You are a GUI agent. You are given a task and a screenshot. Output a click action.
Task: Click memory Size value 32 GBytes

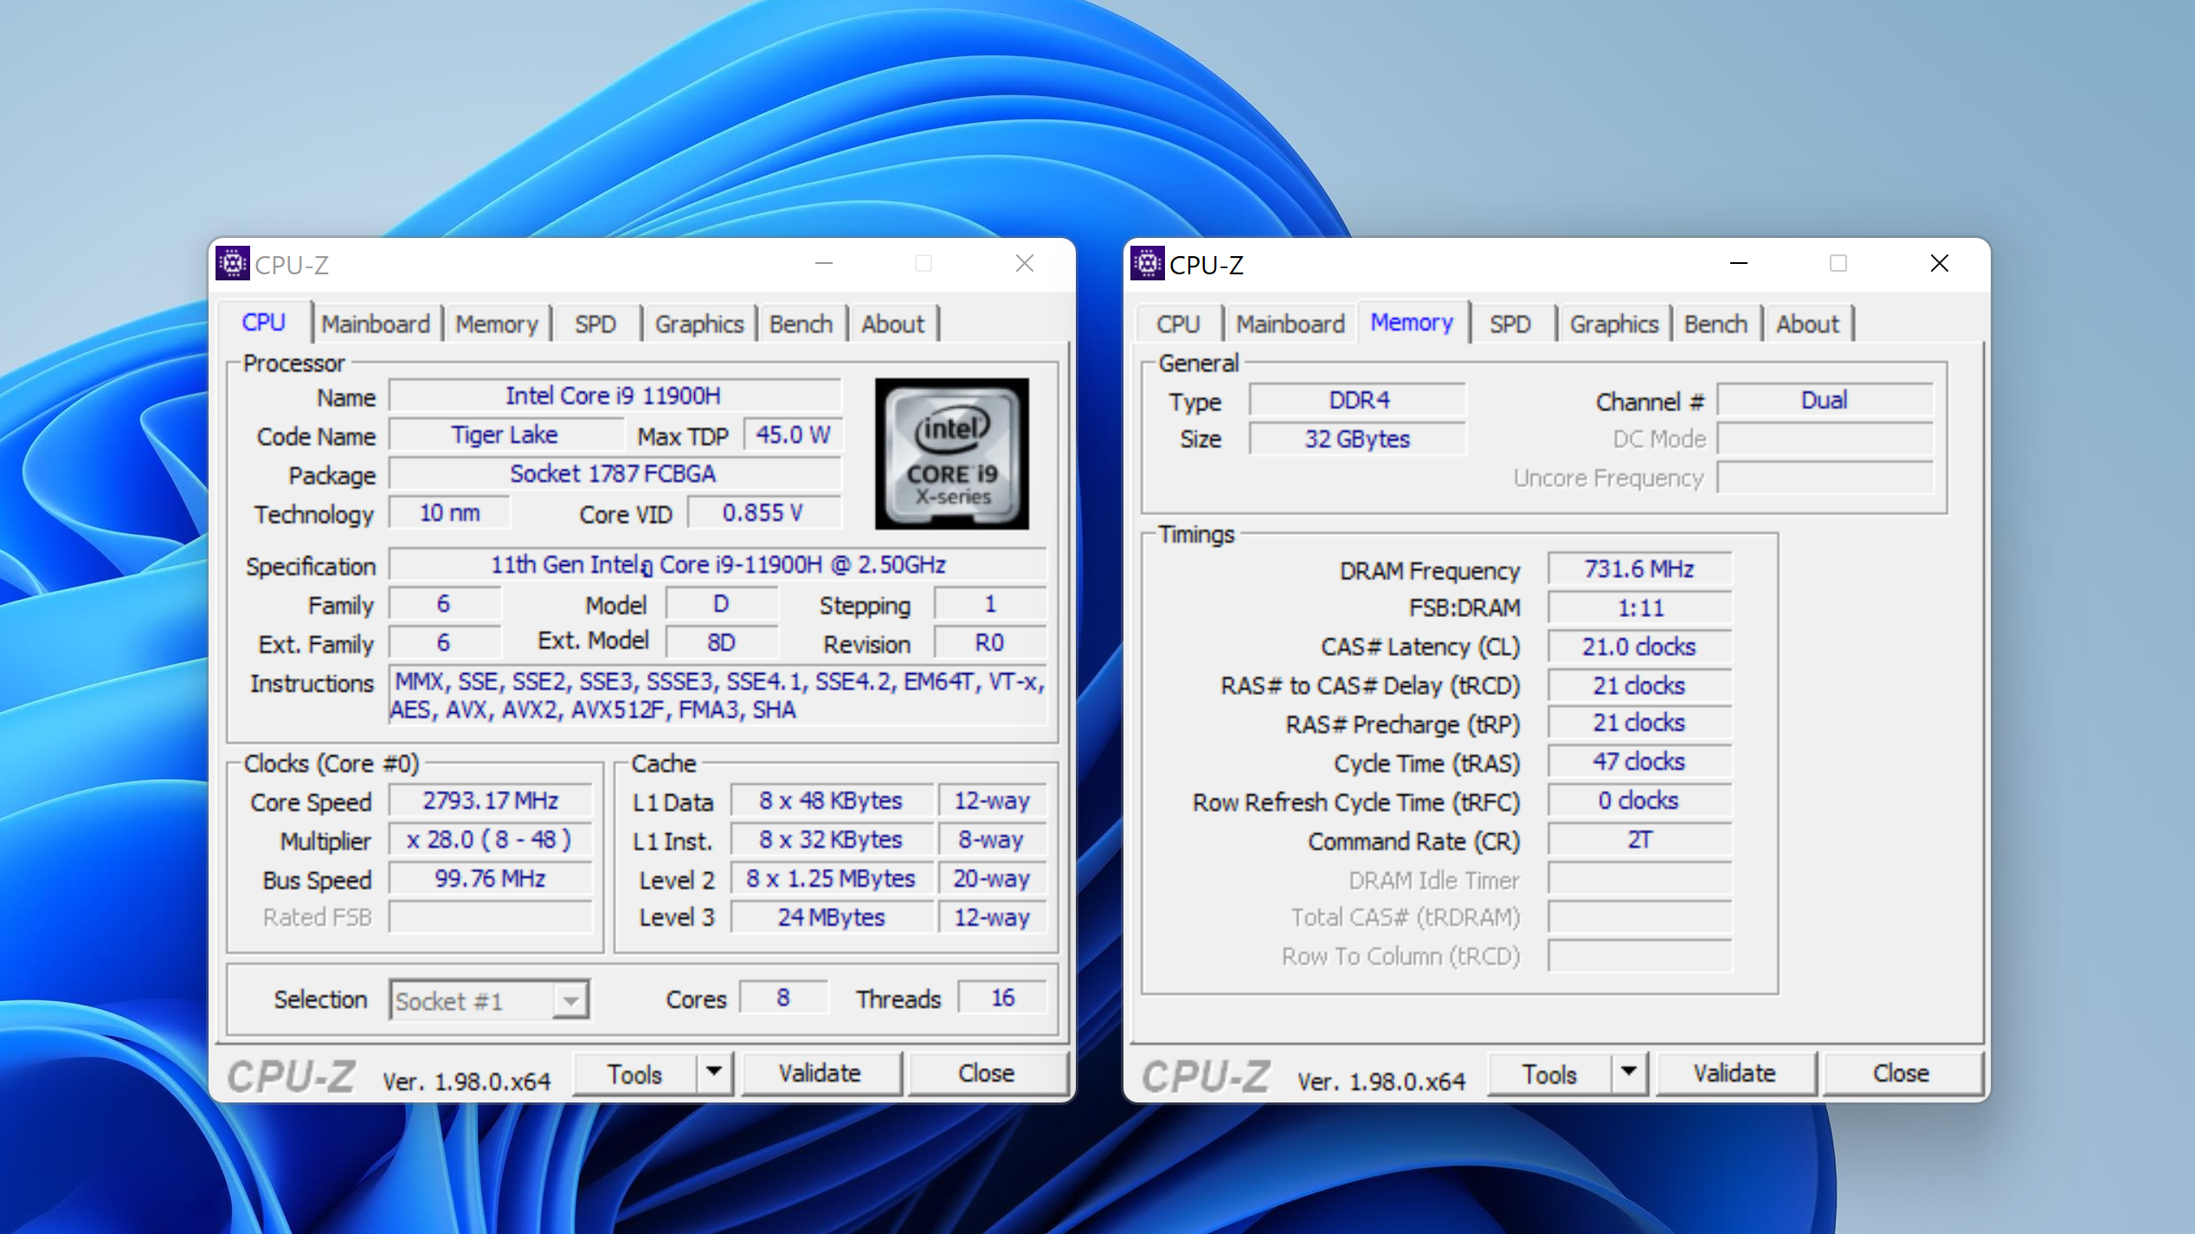(1358, 439)
